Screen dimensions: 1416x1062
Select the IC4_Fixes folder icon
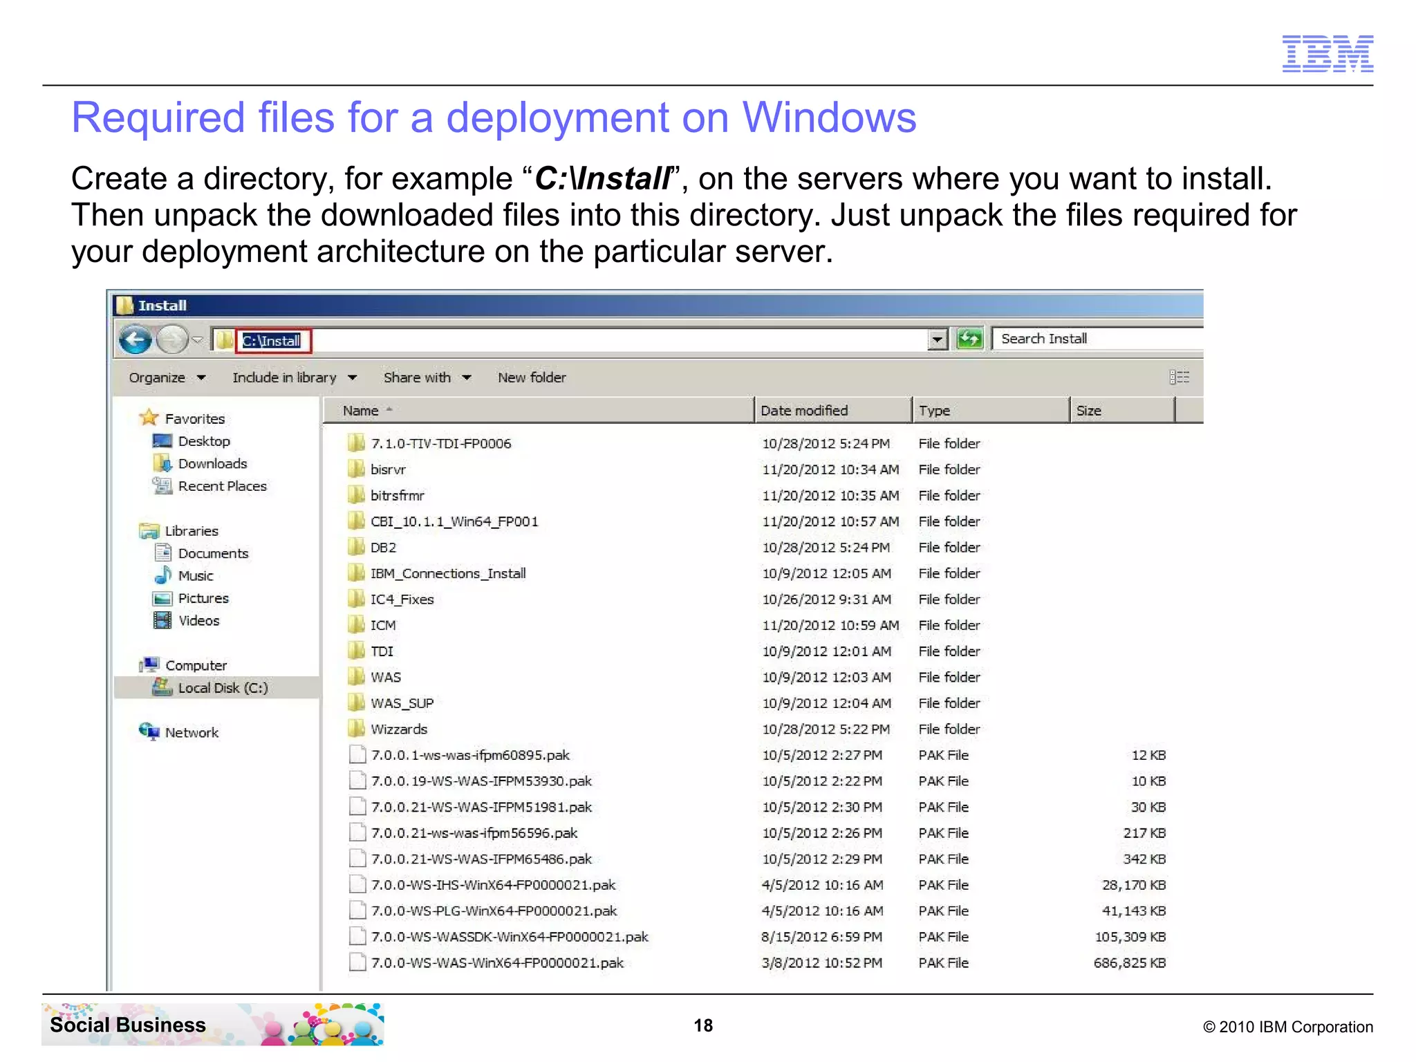tap(356, 599)
